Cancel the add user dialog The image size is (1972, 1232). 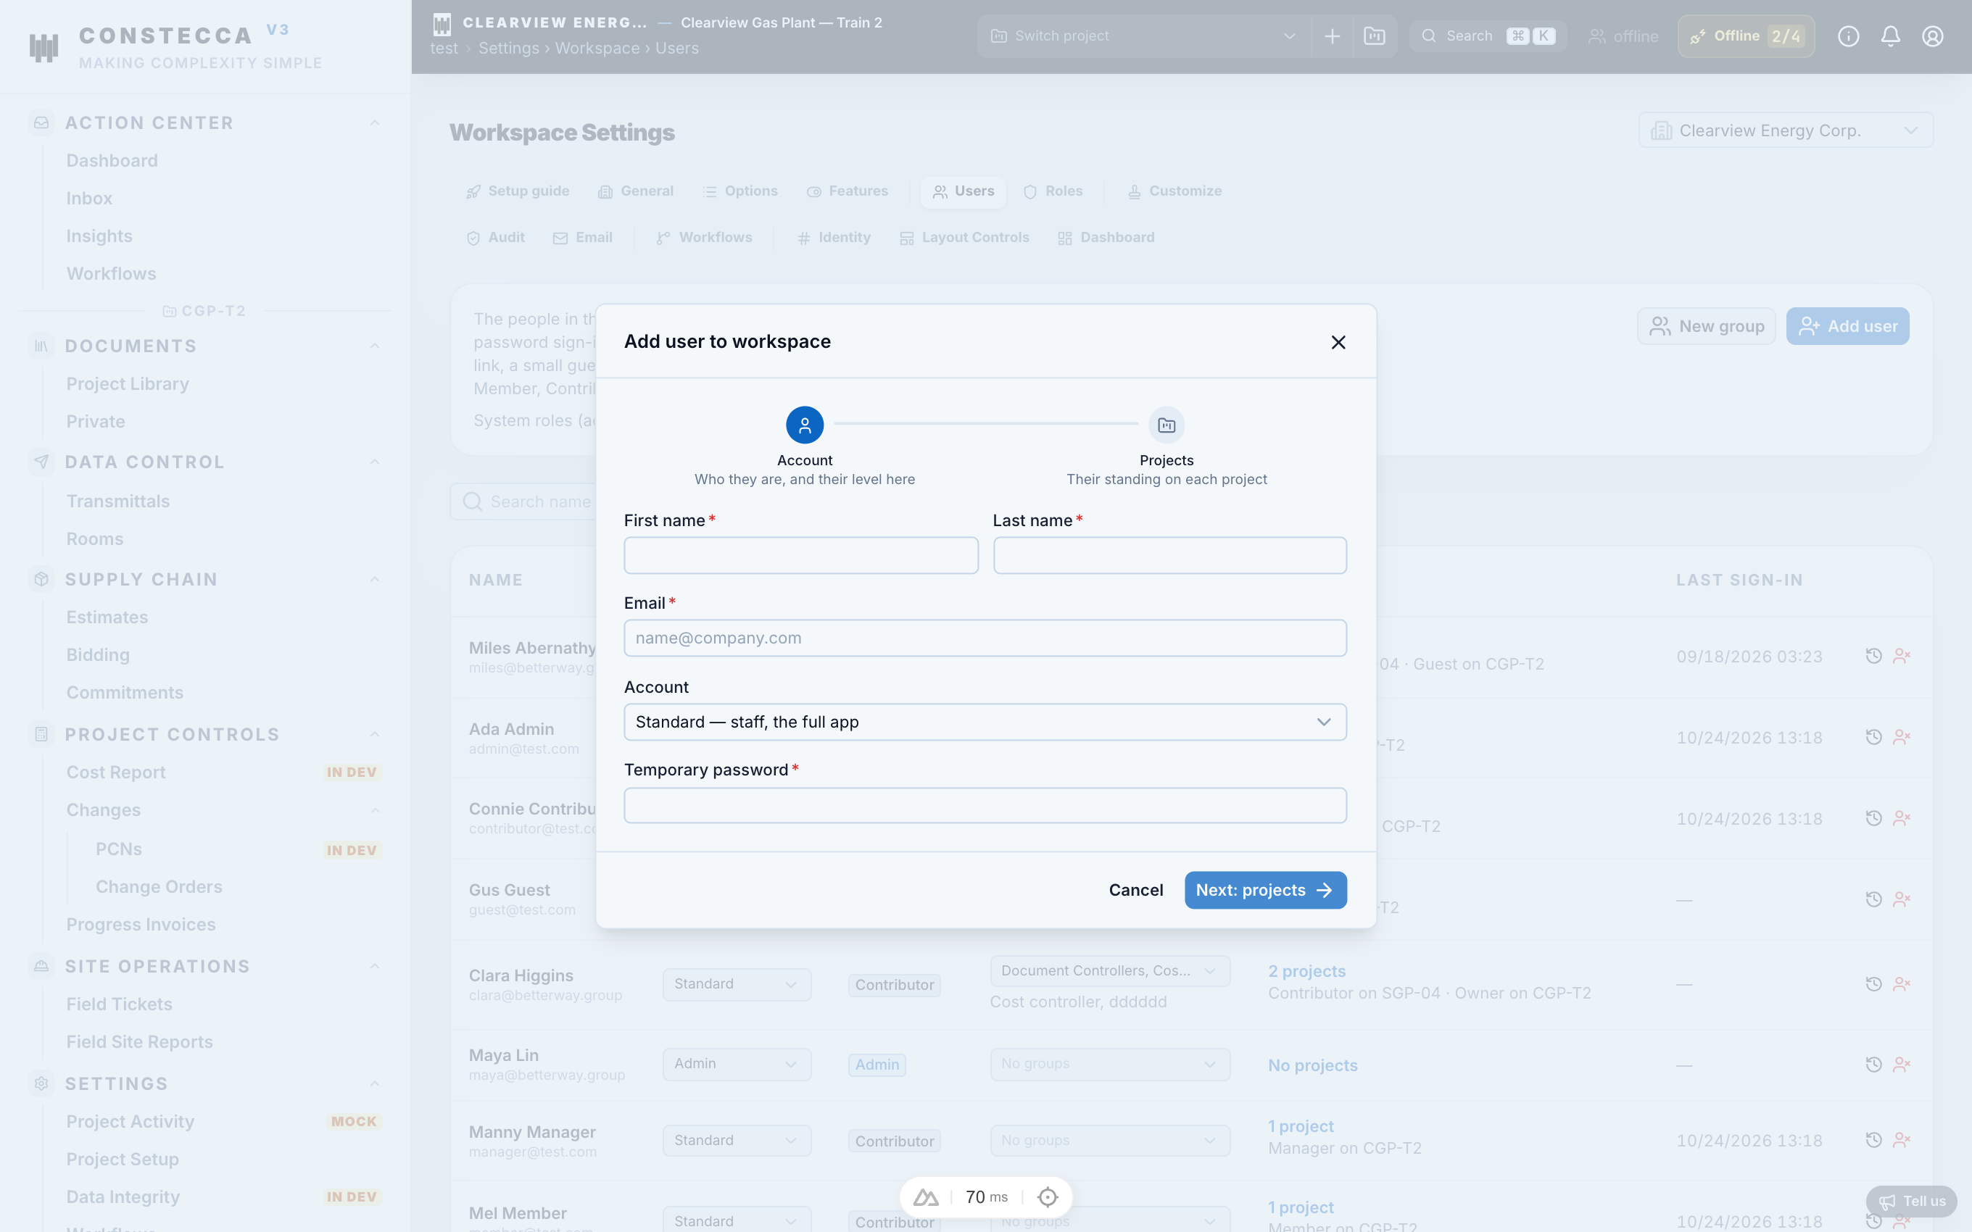(1135, 890)
